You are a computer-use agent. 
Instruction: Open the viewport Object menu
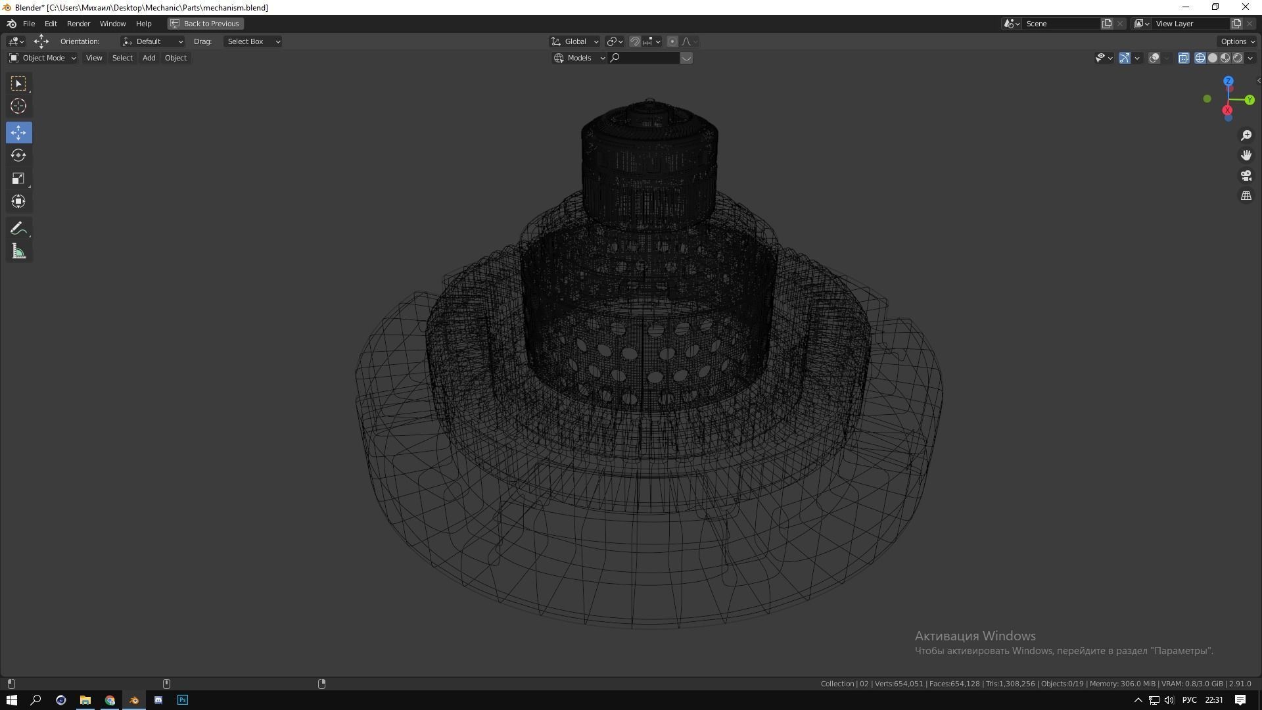pyautogui.click(x=175, y=58)
